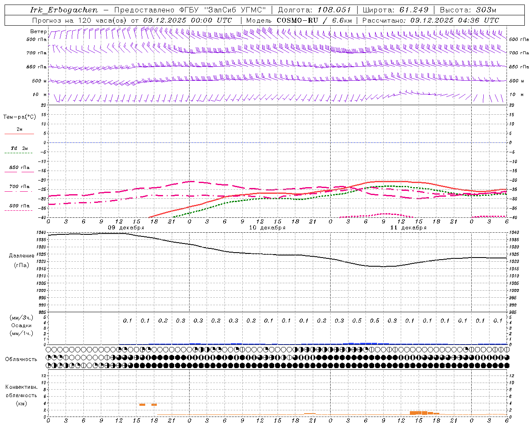Click the '(гПа)' unit under Давление
The height and width of the screenshot is (424, 531).
point(22,265)
